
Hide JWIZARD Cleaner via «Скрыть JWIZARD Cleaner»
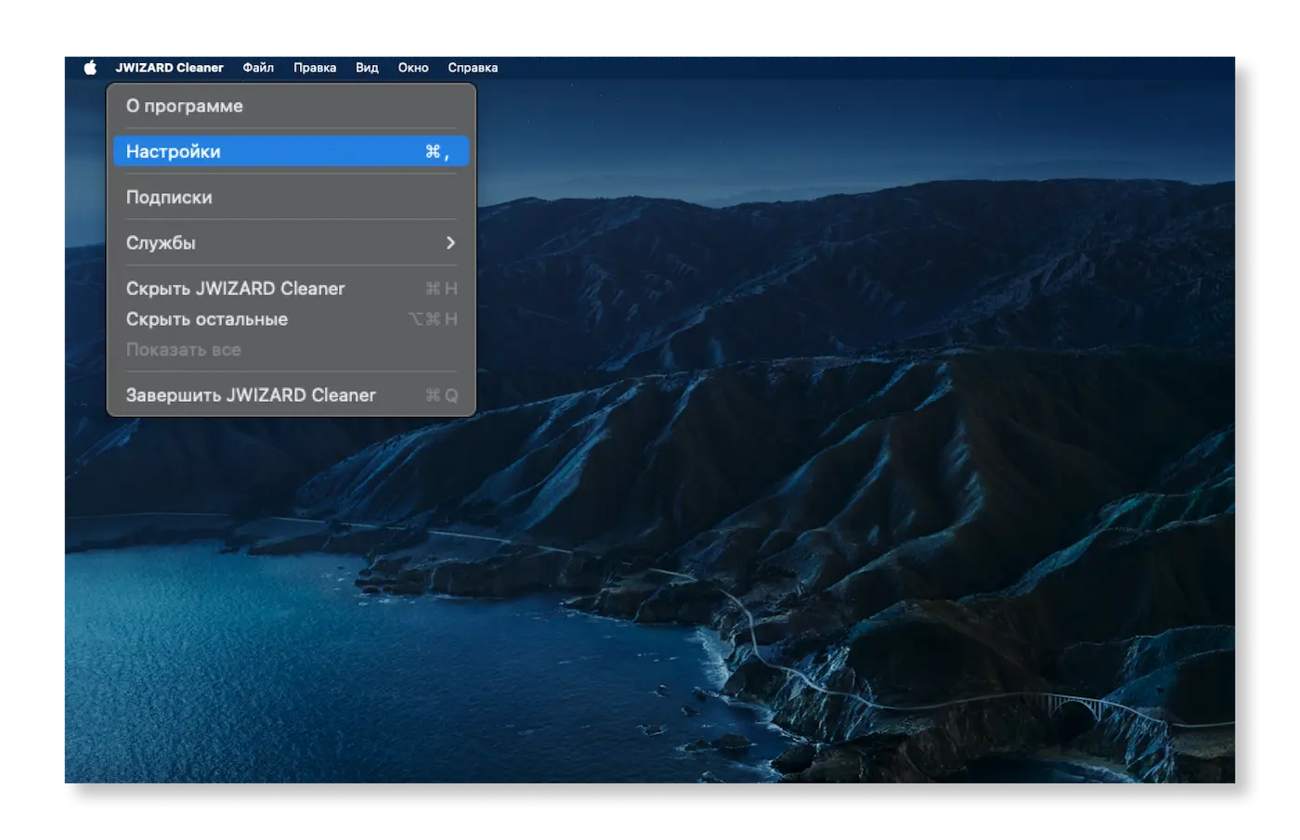pos(236,288)
